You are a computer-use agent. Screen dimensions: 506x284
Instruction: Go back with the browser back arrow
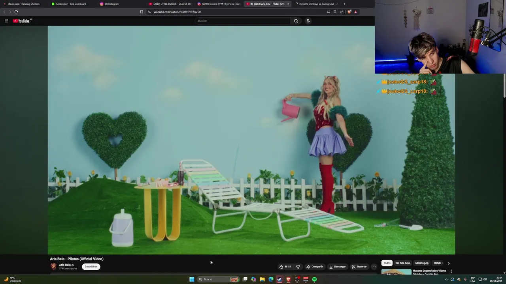click(x=4, y=12)
